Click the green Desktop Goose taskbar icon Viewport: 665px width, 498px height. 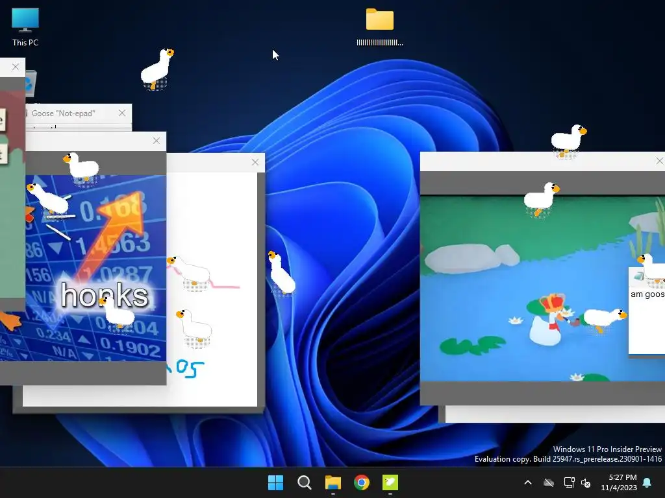click(390, 482)
